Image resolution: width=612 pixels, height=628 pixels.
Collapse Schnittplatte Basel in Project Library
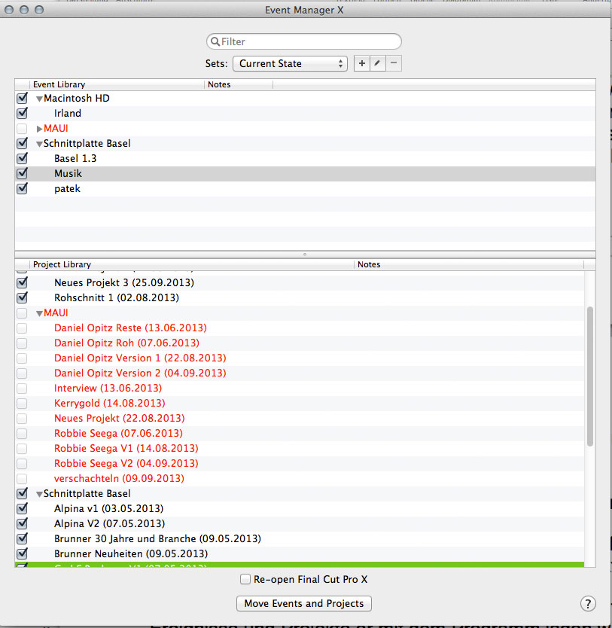[39, 494]
